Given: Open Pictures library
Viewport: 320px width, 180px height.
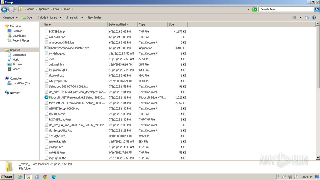Looking at the screenshot, I should point(17,64).
